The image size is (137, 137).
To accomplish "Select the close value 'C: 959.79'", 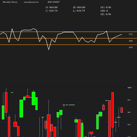I will point(52,11).
